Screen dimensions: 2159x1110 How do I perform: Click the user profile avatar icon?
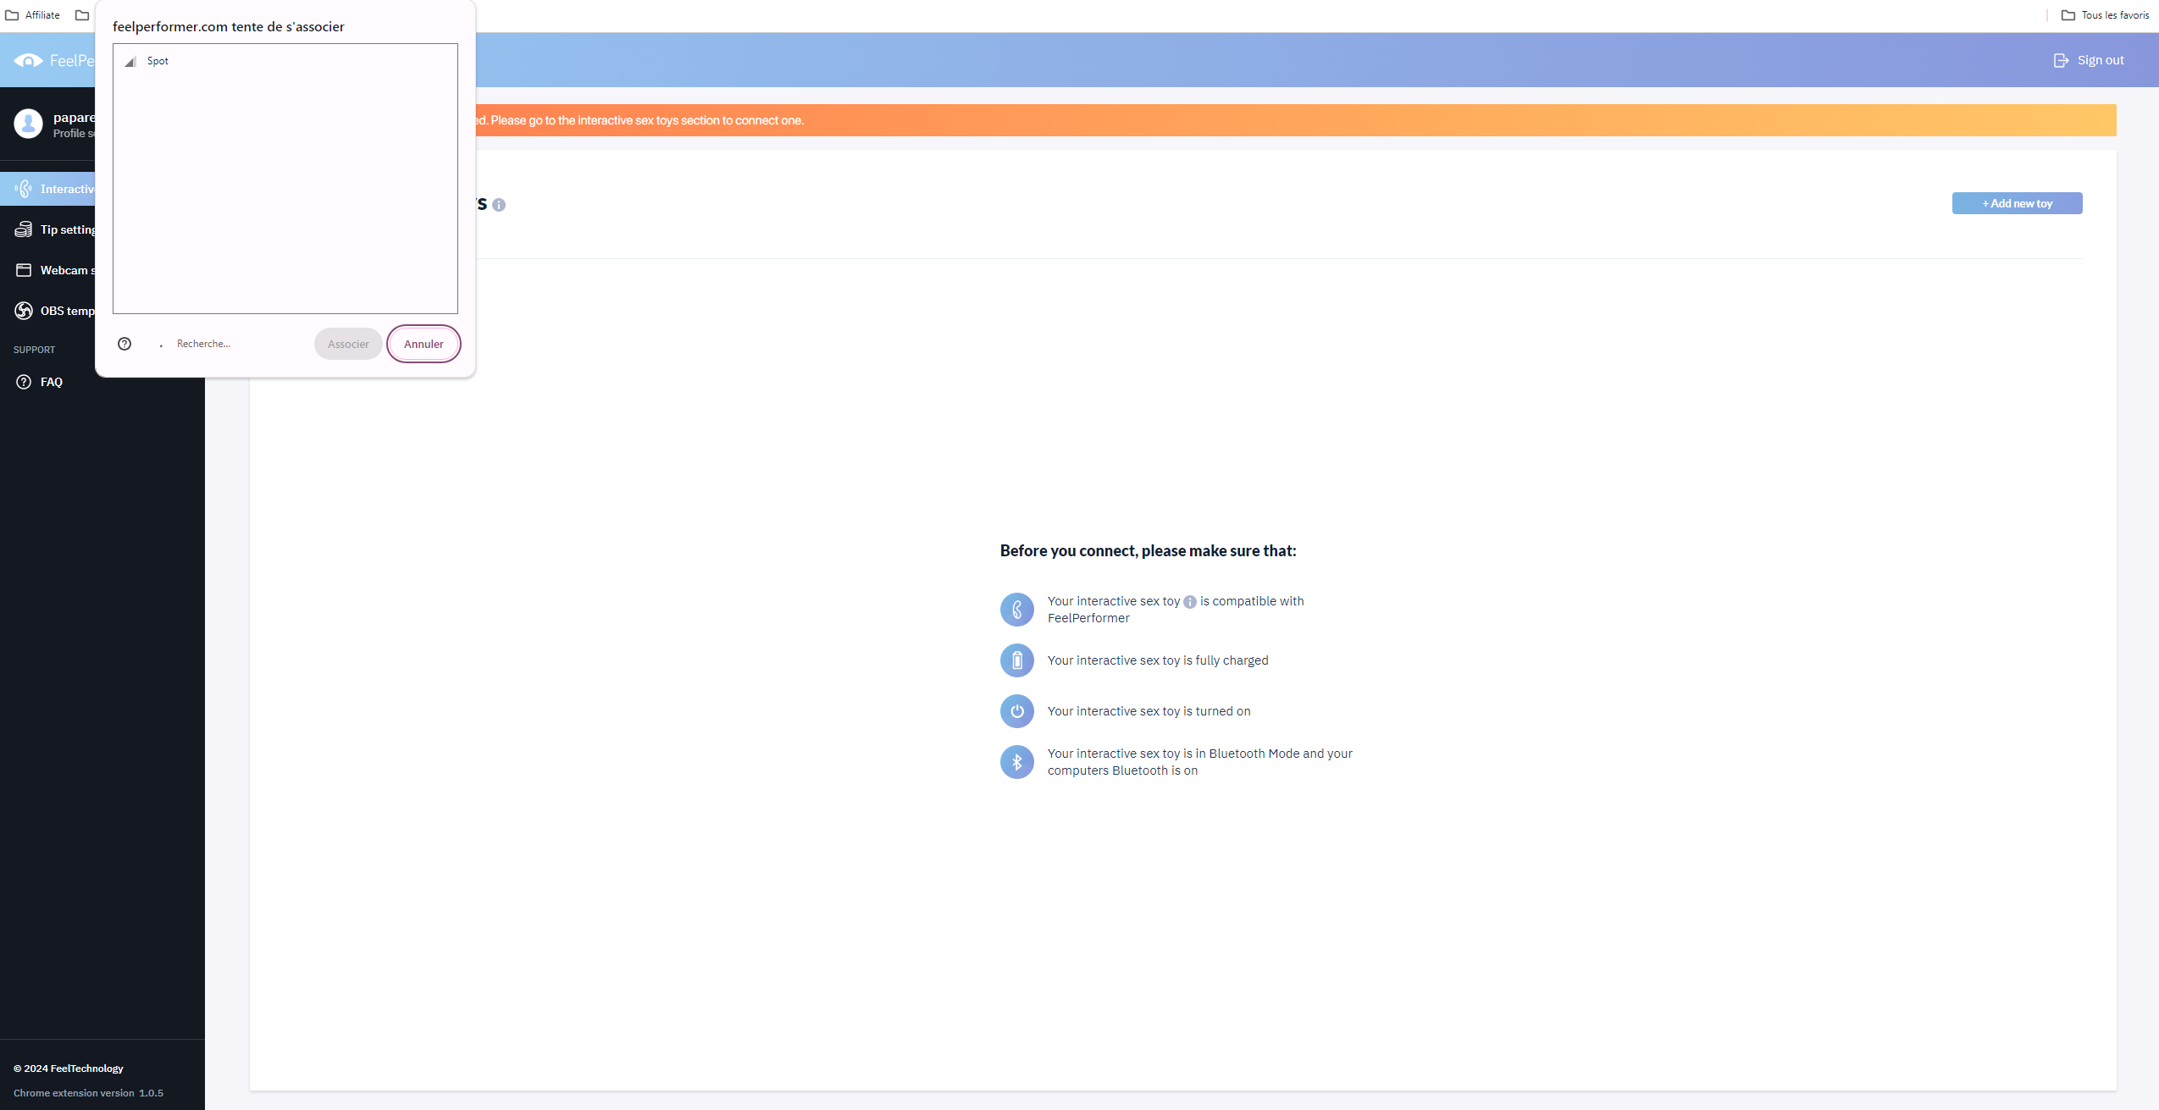click(x=28, y=124)
